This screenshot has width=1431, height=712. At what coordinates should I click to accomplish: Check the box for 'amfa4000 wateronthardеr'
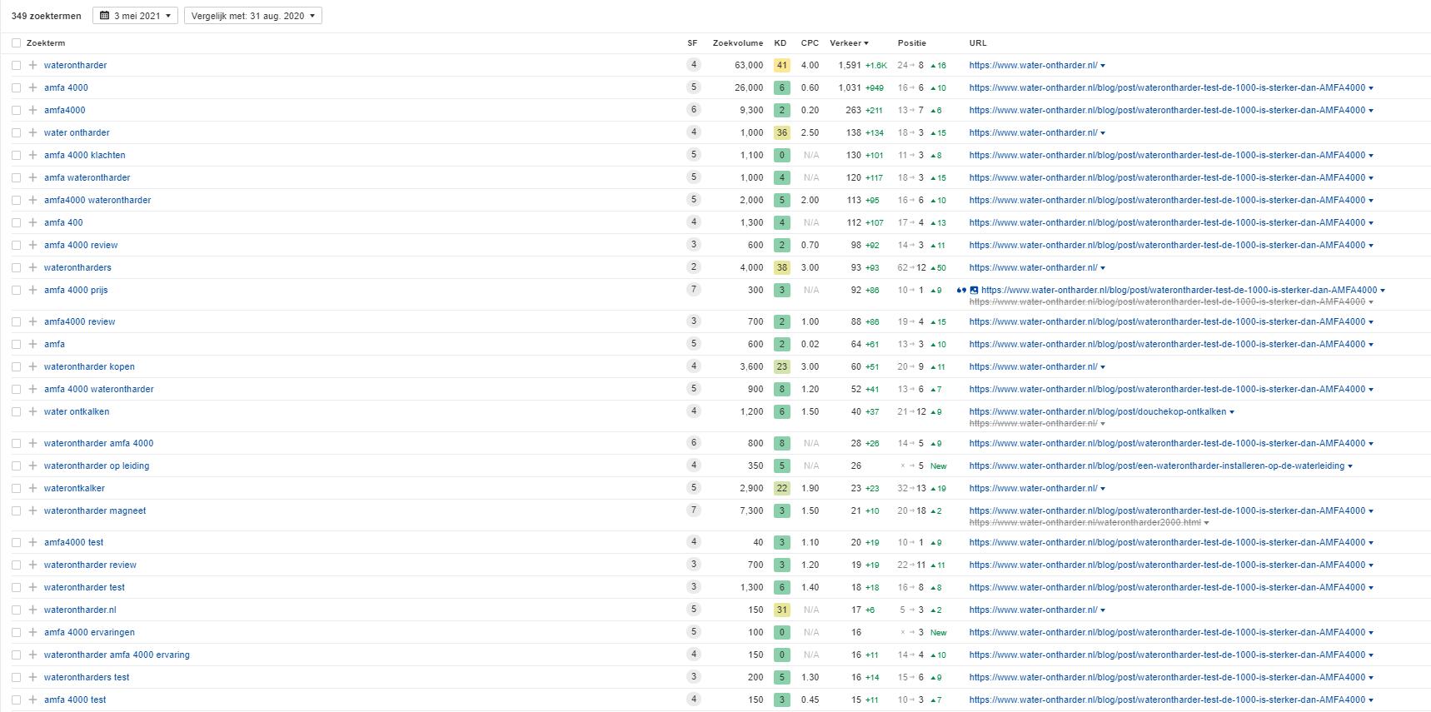[x=16, y=200]
